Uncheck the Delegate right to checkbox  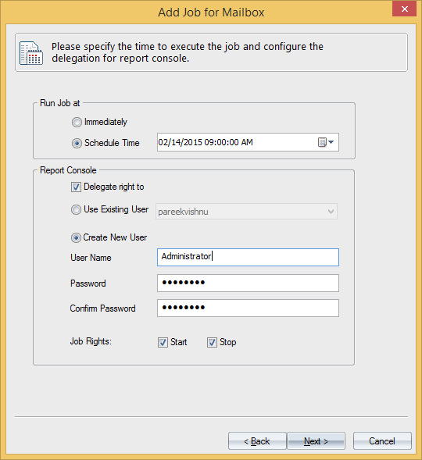(76, 187)
